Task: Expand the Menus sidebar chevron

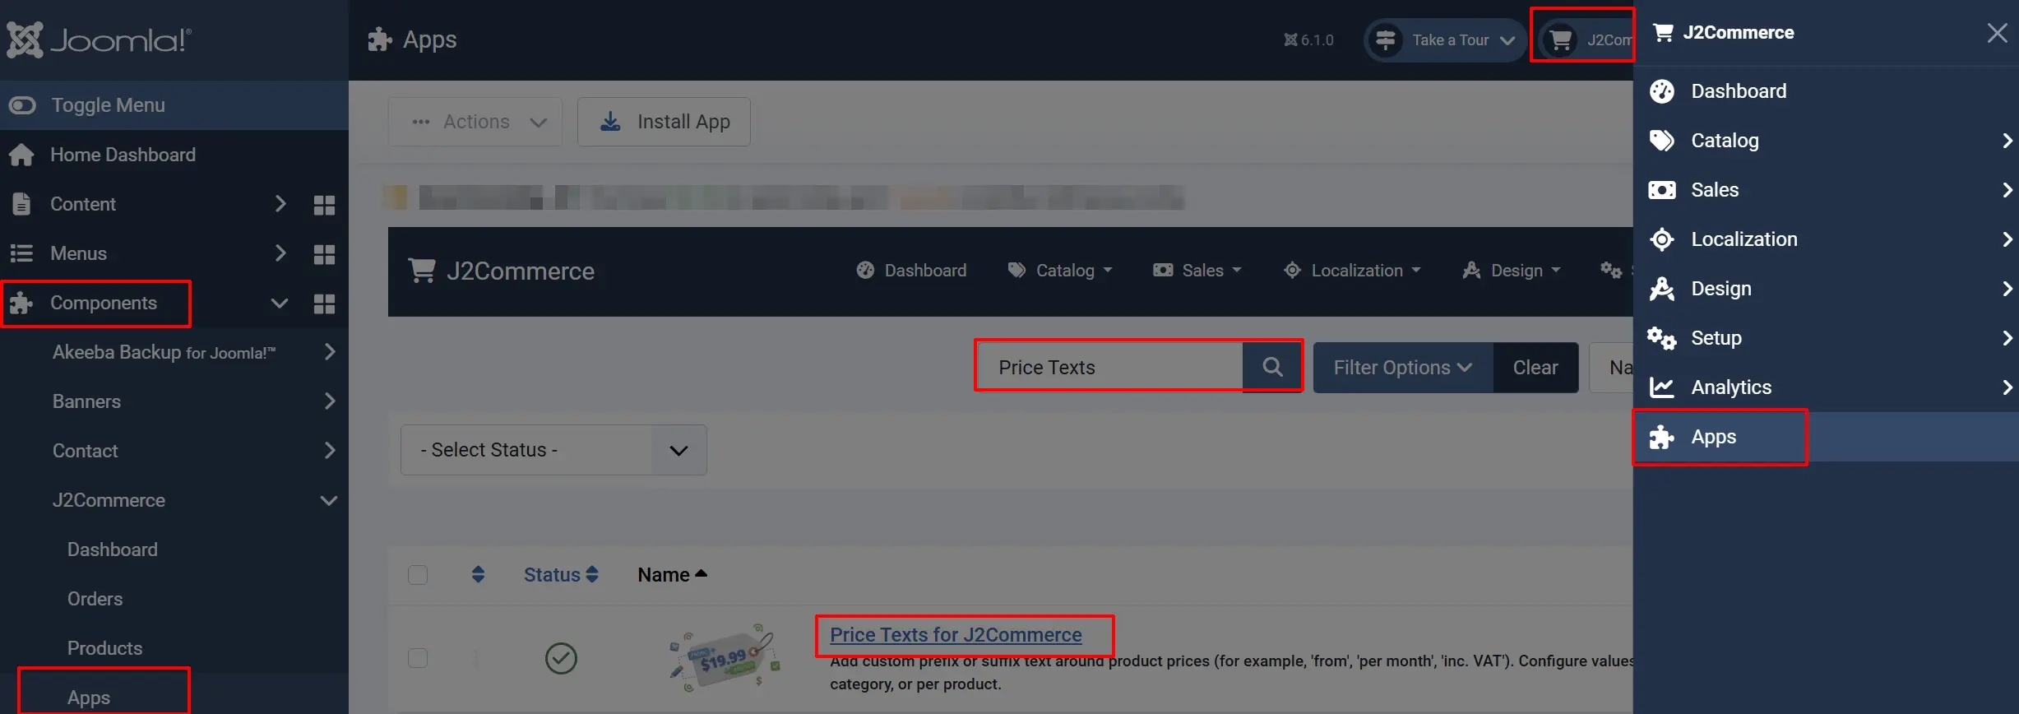Action: click(280, 253)
